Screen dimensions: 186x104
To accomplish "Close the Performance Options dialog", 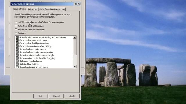I will tap(79, 4).
